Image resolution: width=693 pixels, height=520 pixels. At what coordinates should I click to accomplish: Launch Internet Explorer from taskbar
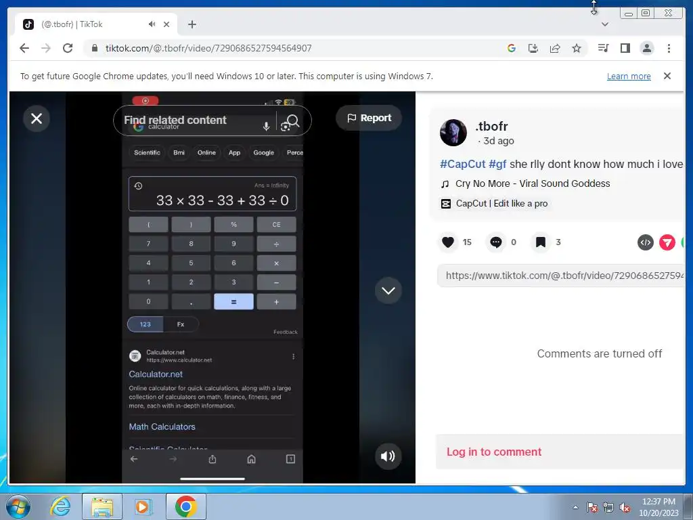click(x=60, y=506)
